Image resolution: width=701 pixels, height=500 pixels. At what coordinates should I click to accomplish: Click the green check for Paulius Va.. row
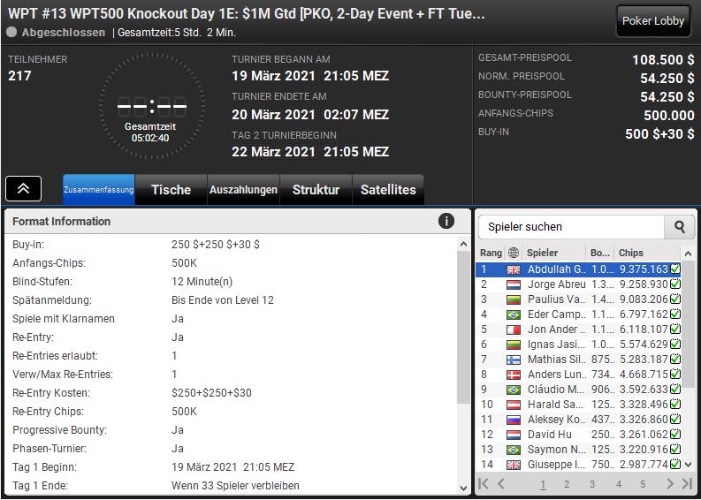pyautogui.click(x=675, y=299)
